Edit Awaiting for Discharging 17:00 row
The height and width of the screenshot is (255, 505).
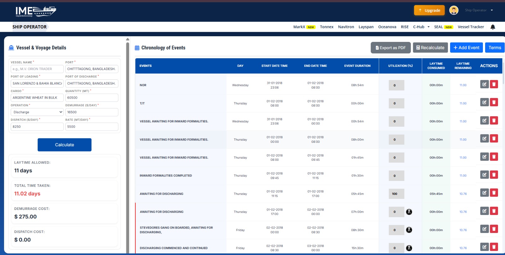[484, 211]
